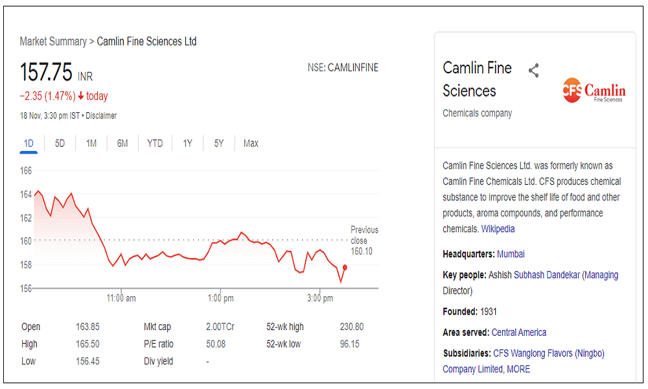648x389 pixels.
Task: Switch to the 5Y chart range
Action: click(x=218, y=143)
